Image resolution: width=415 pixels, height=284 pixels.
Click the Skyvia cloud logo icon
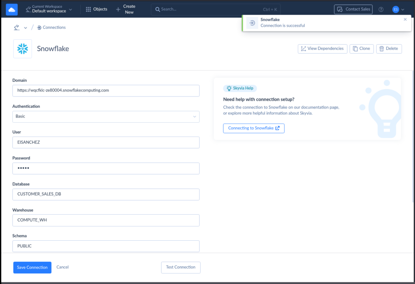coord(12,10)
